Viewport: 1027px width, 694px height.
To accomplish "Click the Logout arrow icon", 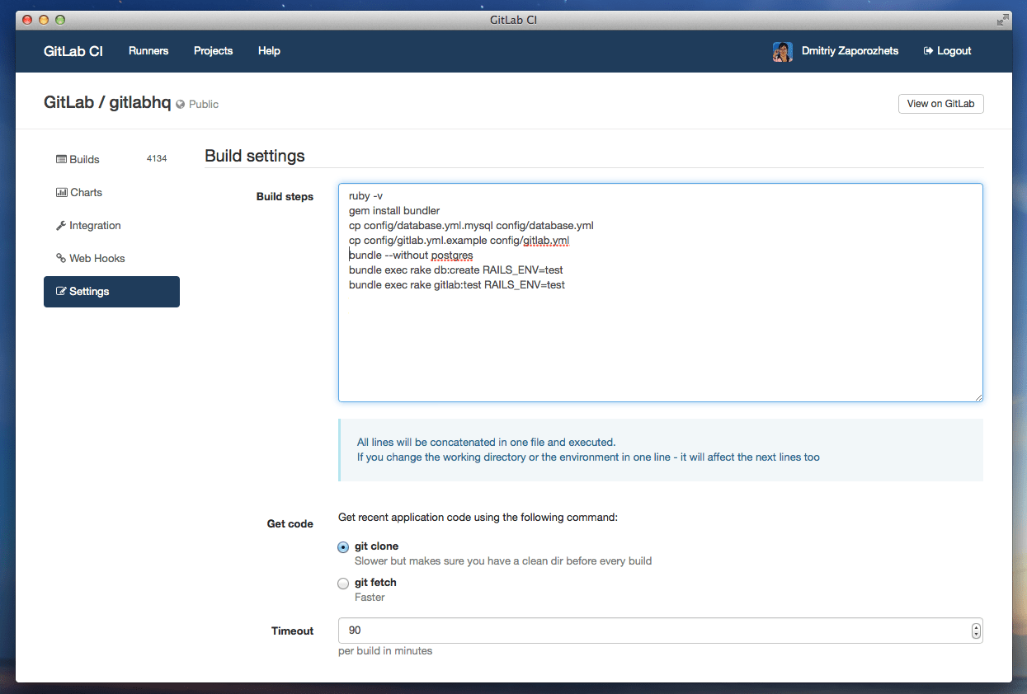I will (x=928, y=51).
